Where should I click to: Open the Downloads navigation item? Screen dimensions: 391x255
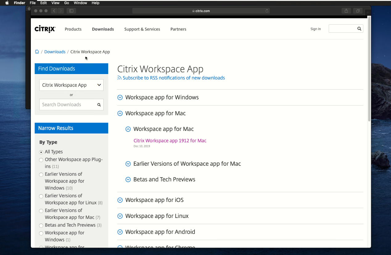tap(103, 29)
